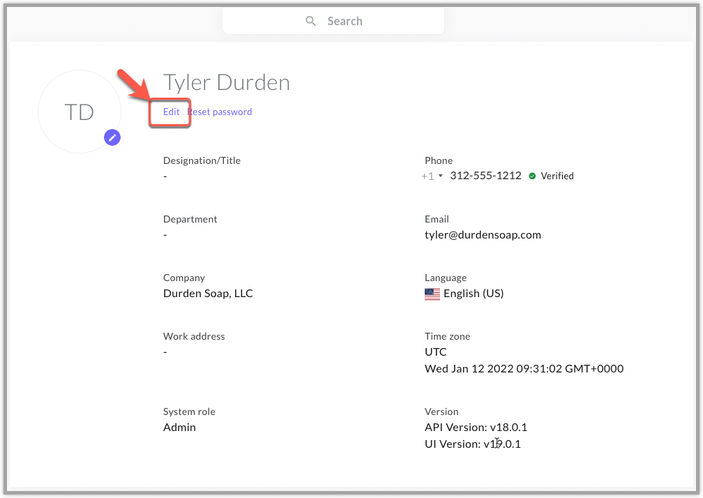Click the Admin system role text
Image resolution: width=703 pixels, height=498 pixels.
[179, 427]
